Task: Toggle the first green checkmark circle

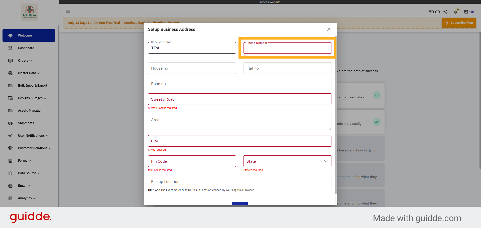Action: pos(377,95)
